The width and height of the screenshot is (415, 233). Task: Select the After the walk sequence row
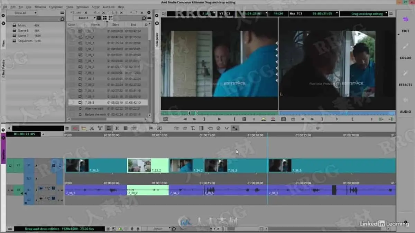[108, 108]
